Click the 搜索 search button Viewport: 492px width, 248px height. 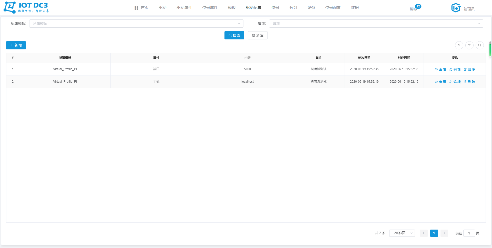pos(234,35)
